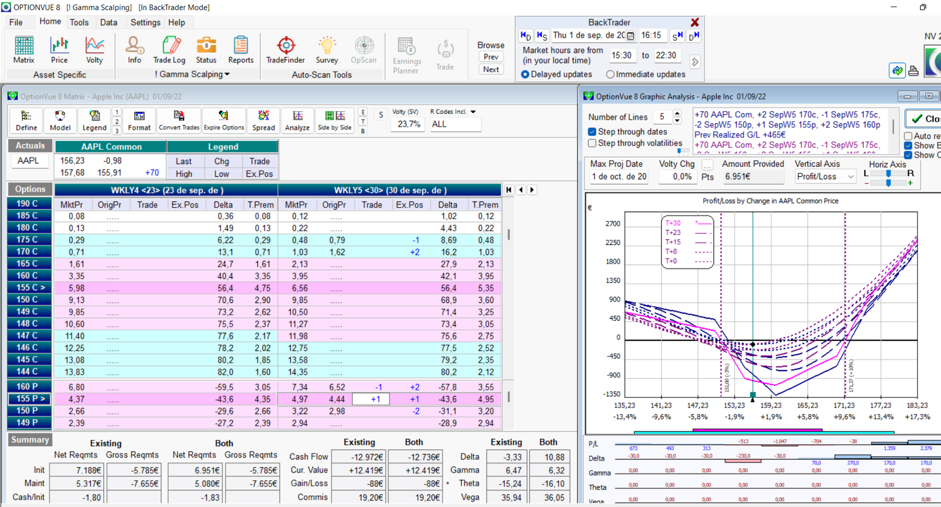Click the printer icon

pyautogui.click(x=913, y=71)
